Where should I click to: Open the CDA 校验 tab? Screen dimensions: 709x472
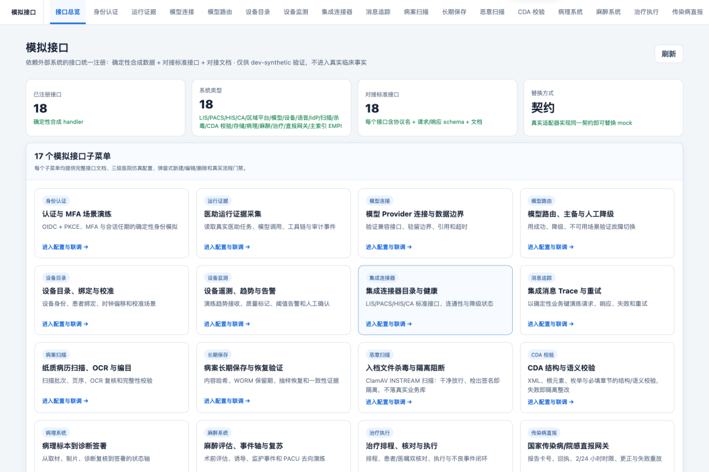click(x=531, y=12)
